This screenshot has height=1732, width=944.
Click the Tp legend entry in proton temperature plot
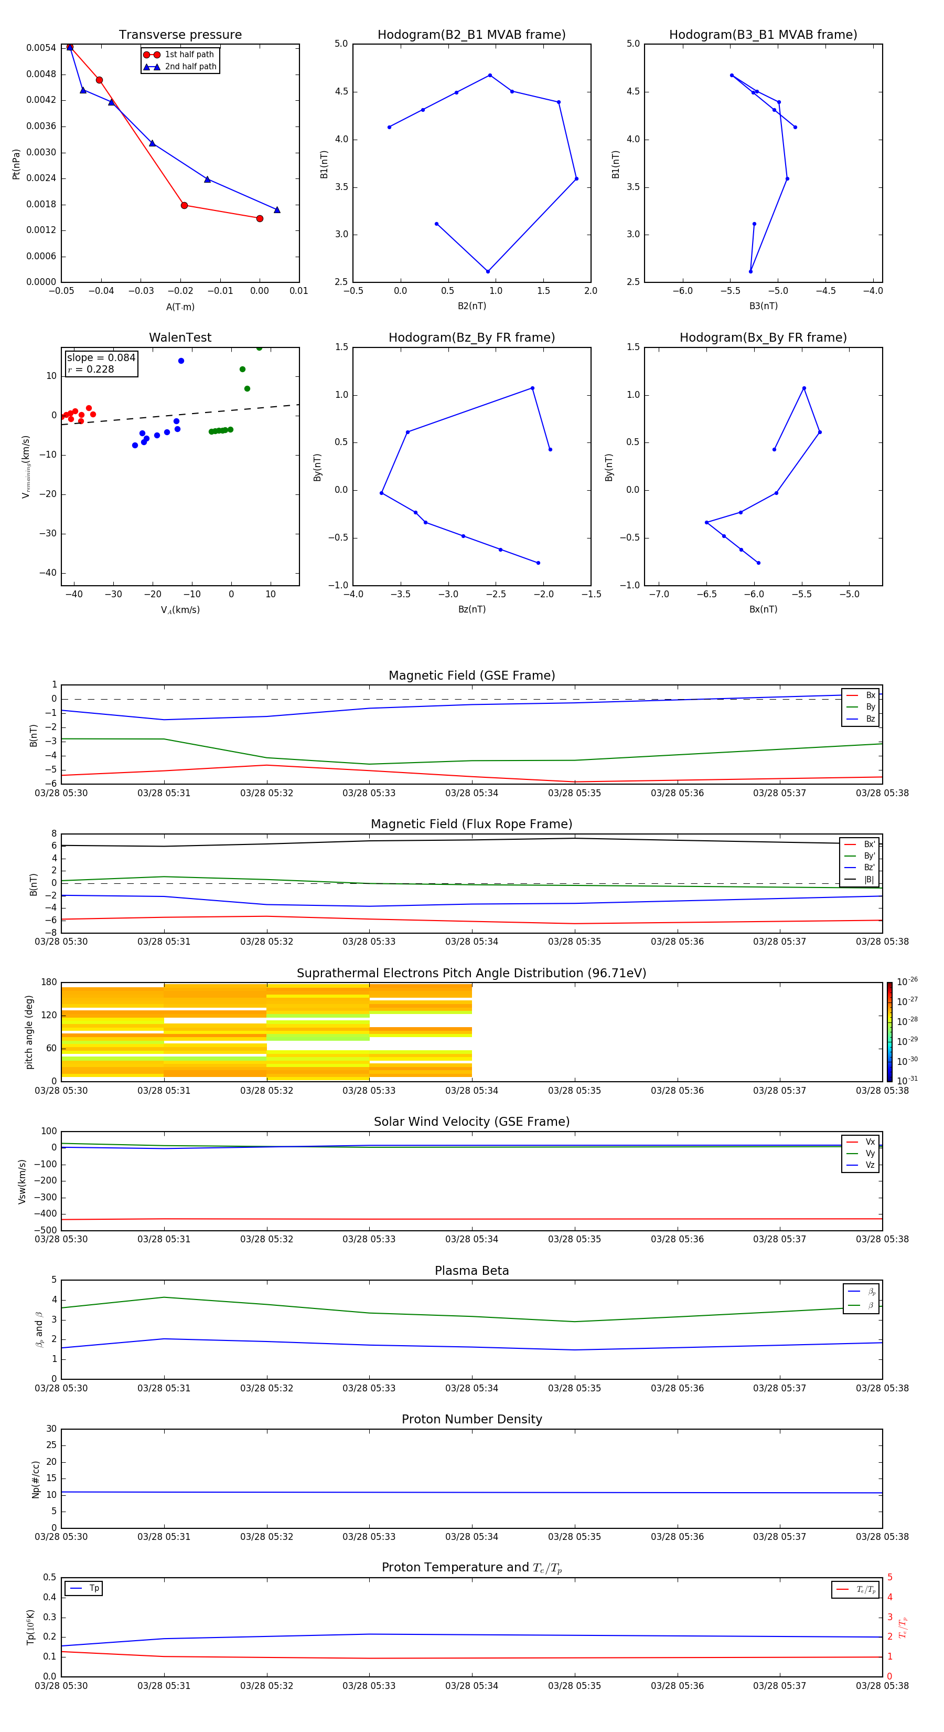pyautogui.click(x=84, y=1589)
